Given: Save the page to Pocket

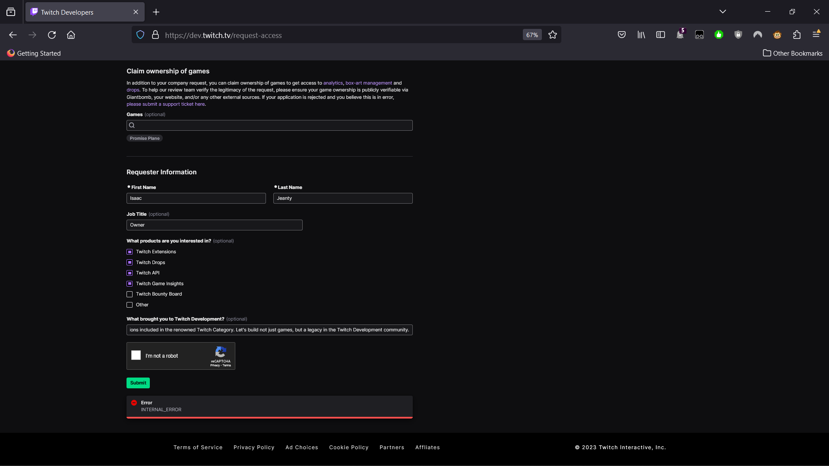Looking at the screenshot, I should (622, 35).
